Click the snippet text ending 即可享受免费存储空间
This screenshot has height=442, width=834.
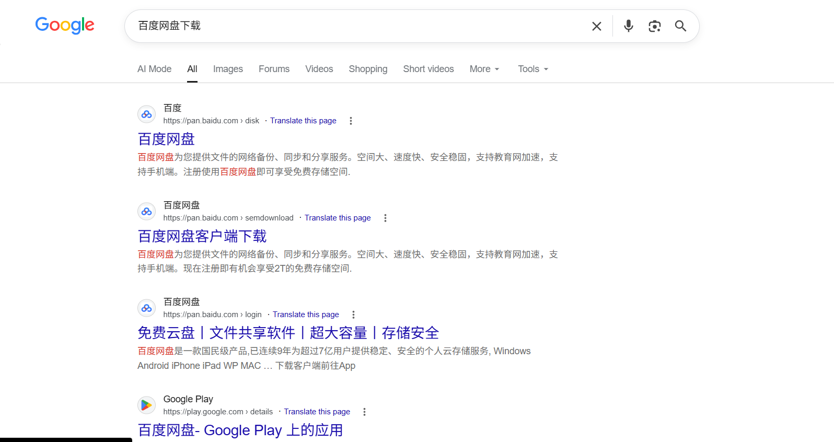click(x=348, y=165)
